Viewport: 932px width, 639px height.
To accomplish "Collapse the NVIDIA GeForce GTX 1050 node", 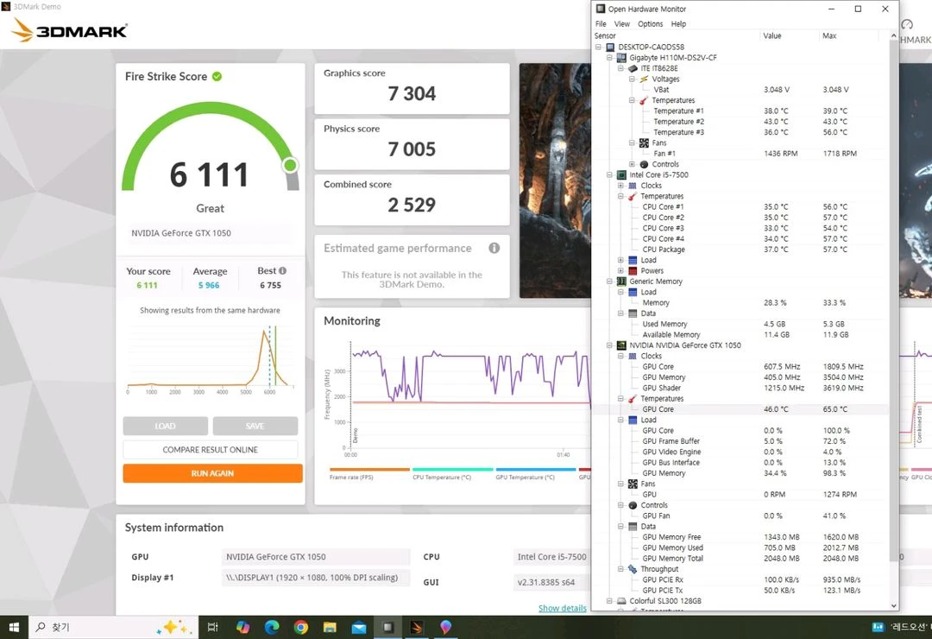I will pos(609,345).
